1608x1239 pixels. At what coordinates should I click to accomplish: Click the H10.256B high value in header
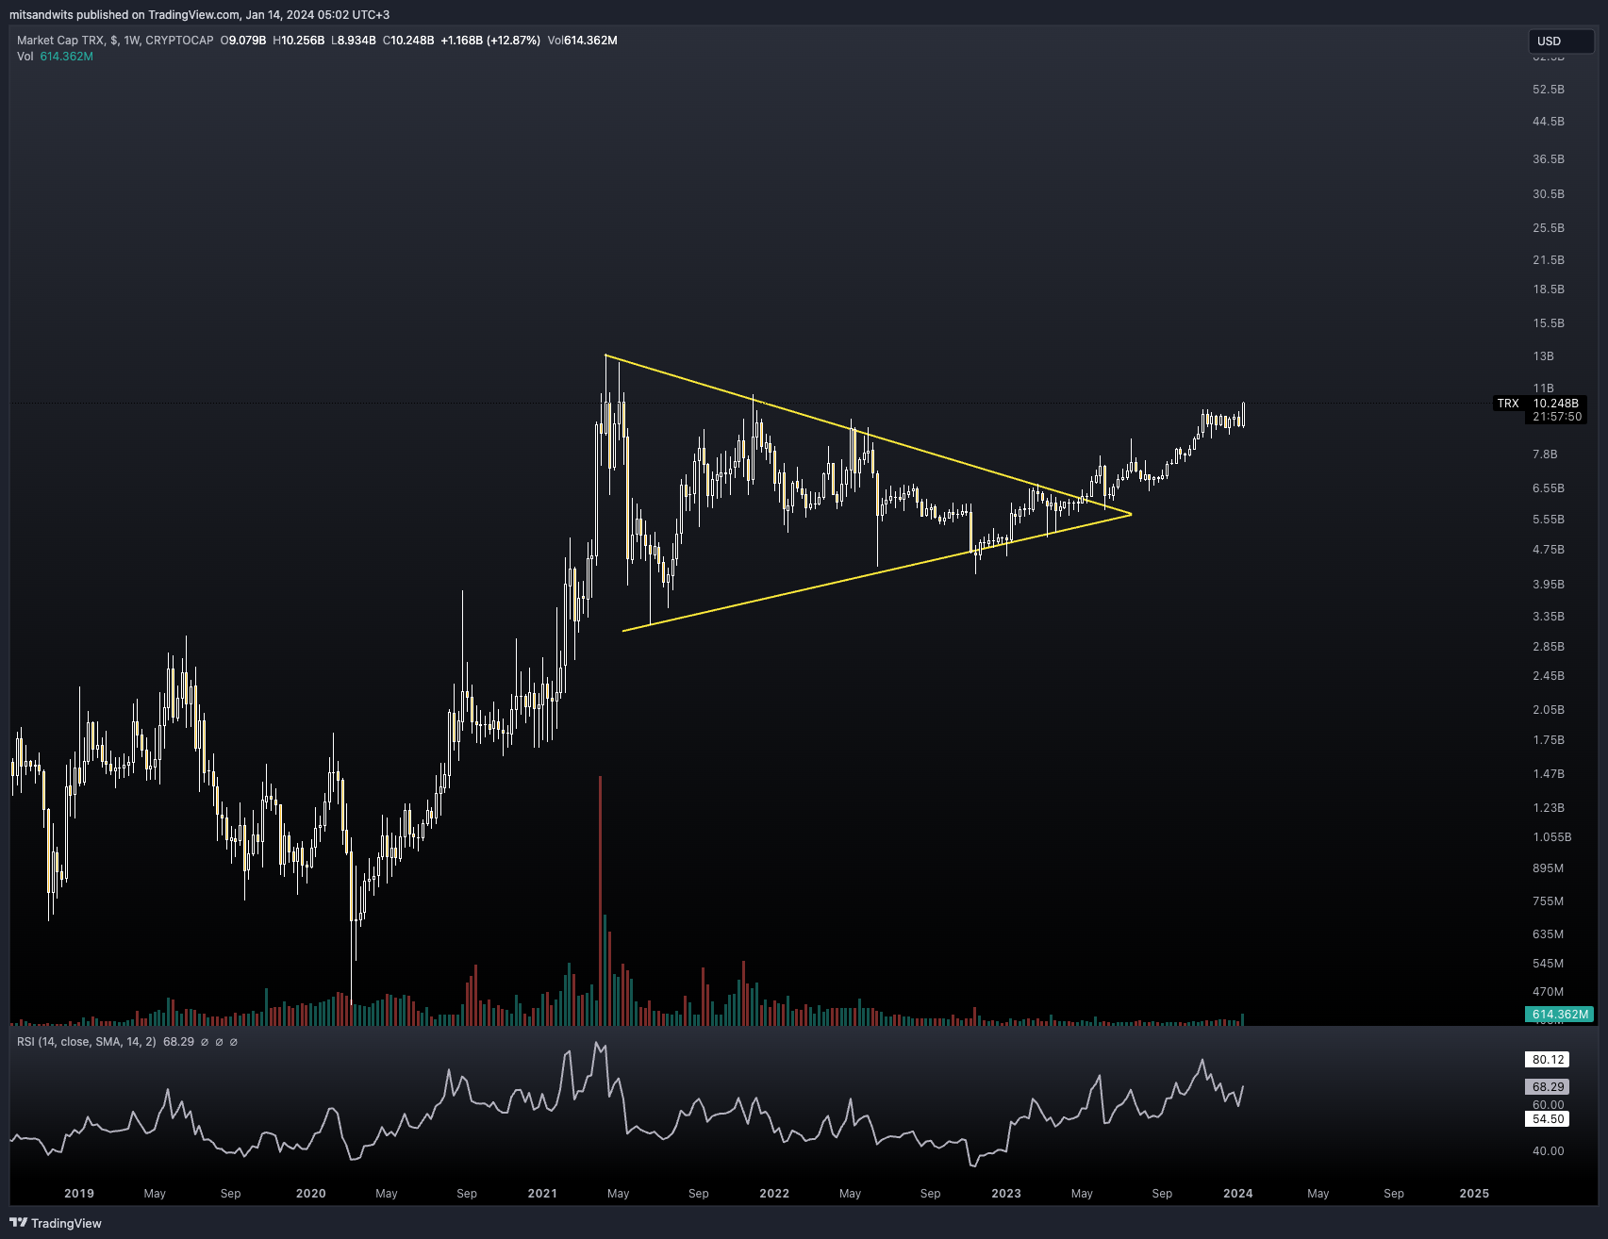pos(299,41)
